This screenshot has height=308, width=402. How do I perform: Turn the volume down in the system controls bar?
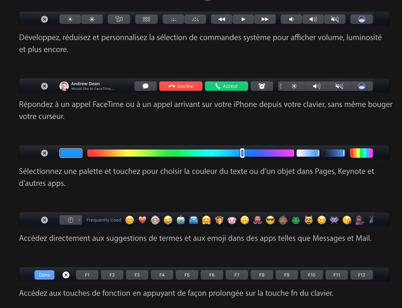tap(291, 19)
